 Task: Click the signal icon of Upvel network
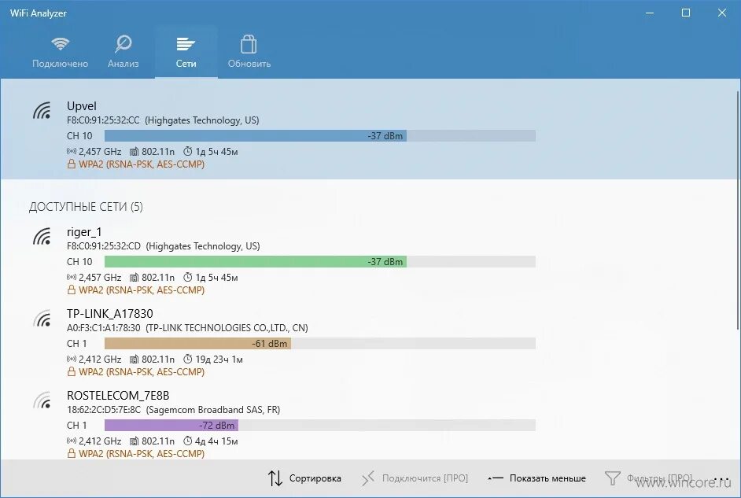pos(42,111)
